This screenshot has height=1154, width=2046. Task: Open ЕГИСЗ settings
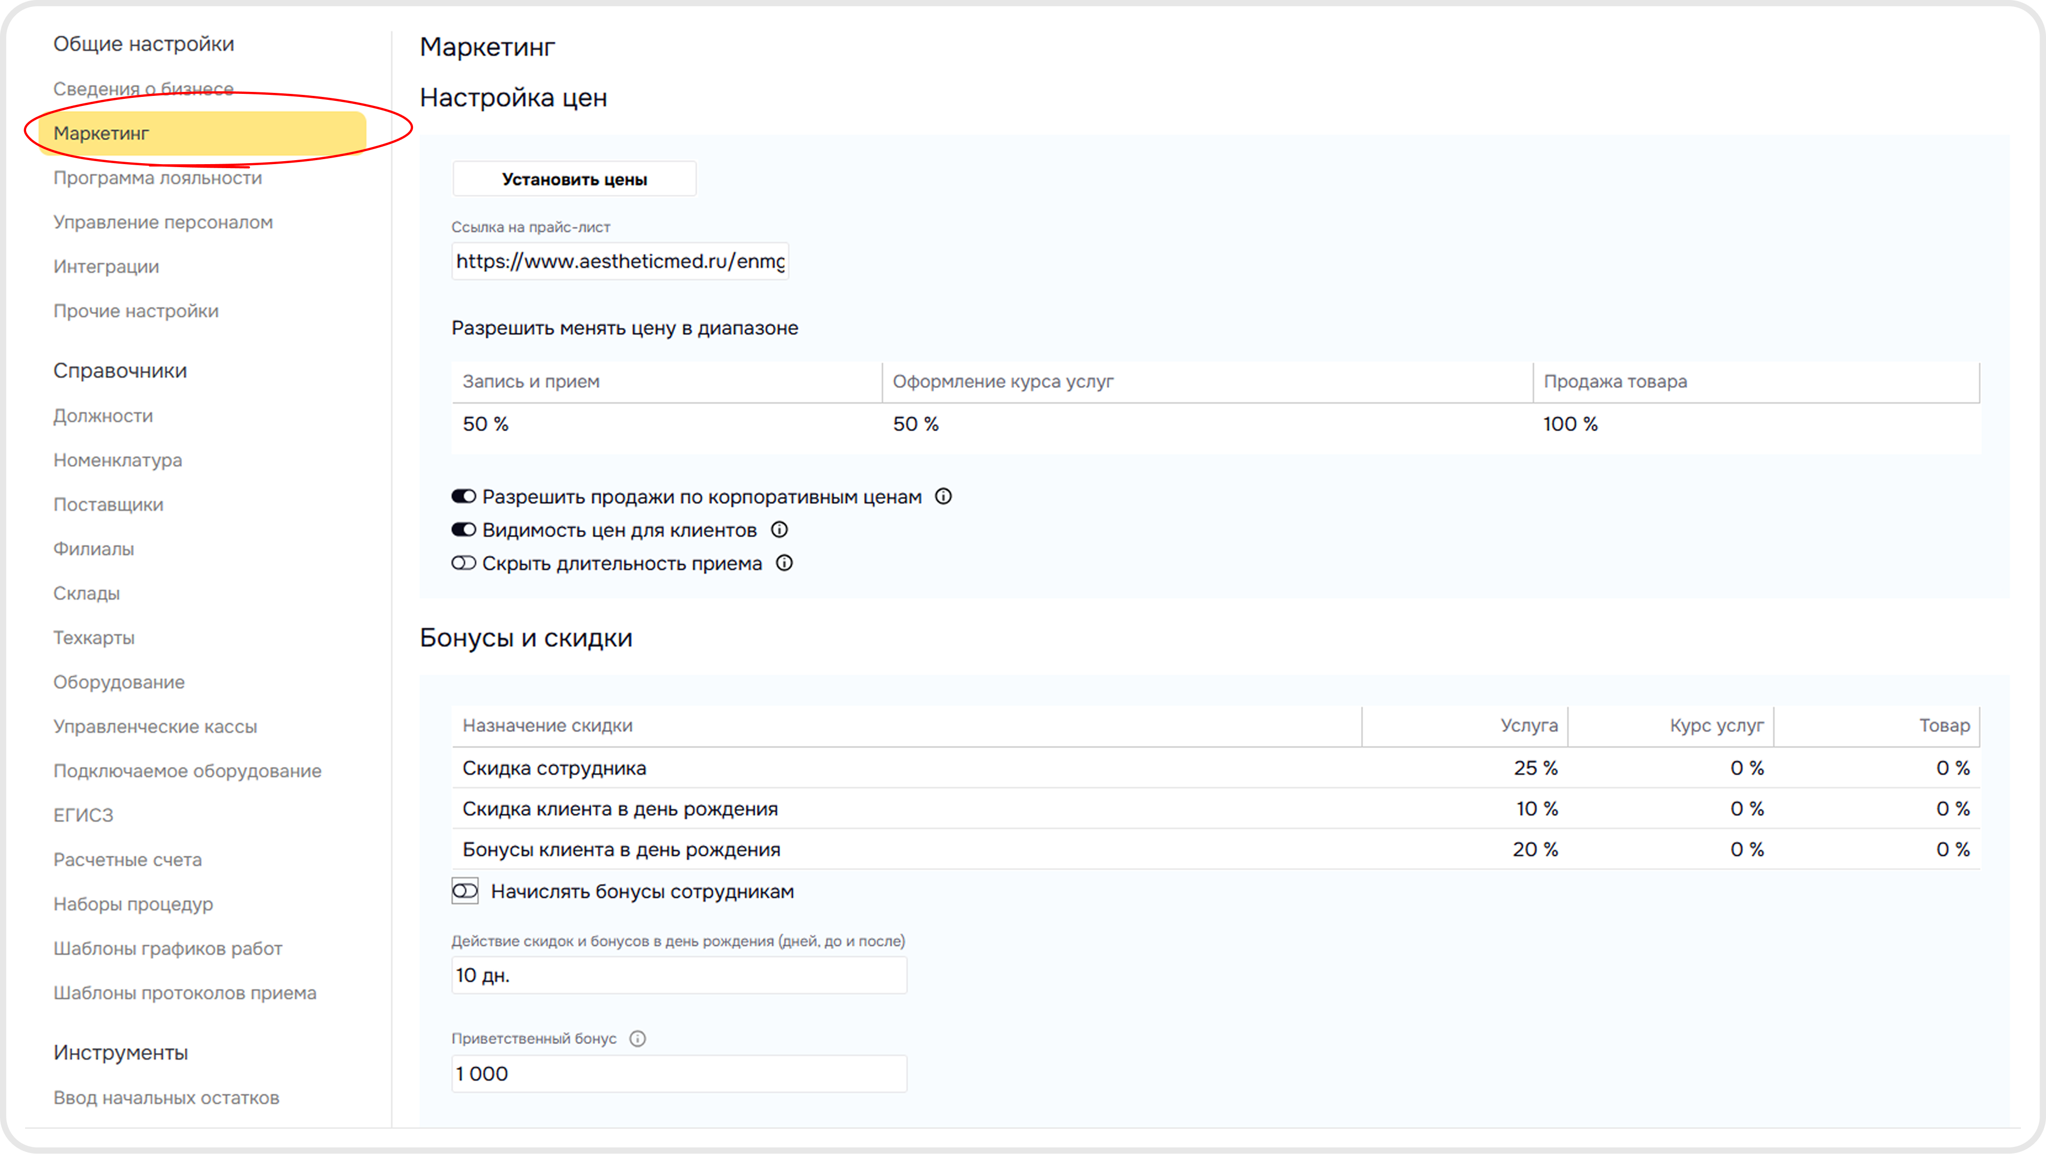coord(83,816)
